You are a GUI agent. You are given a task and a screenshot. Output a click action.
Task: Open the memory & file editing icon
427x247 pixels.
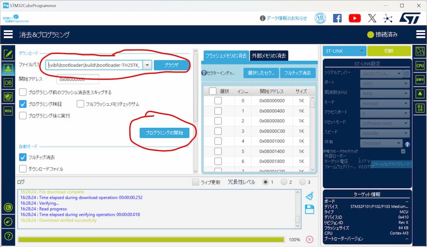click(x=8, y=54)
